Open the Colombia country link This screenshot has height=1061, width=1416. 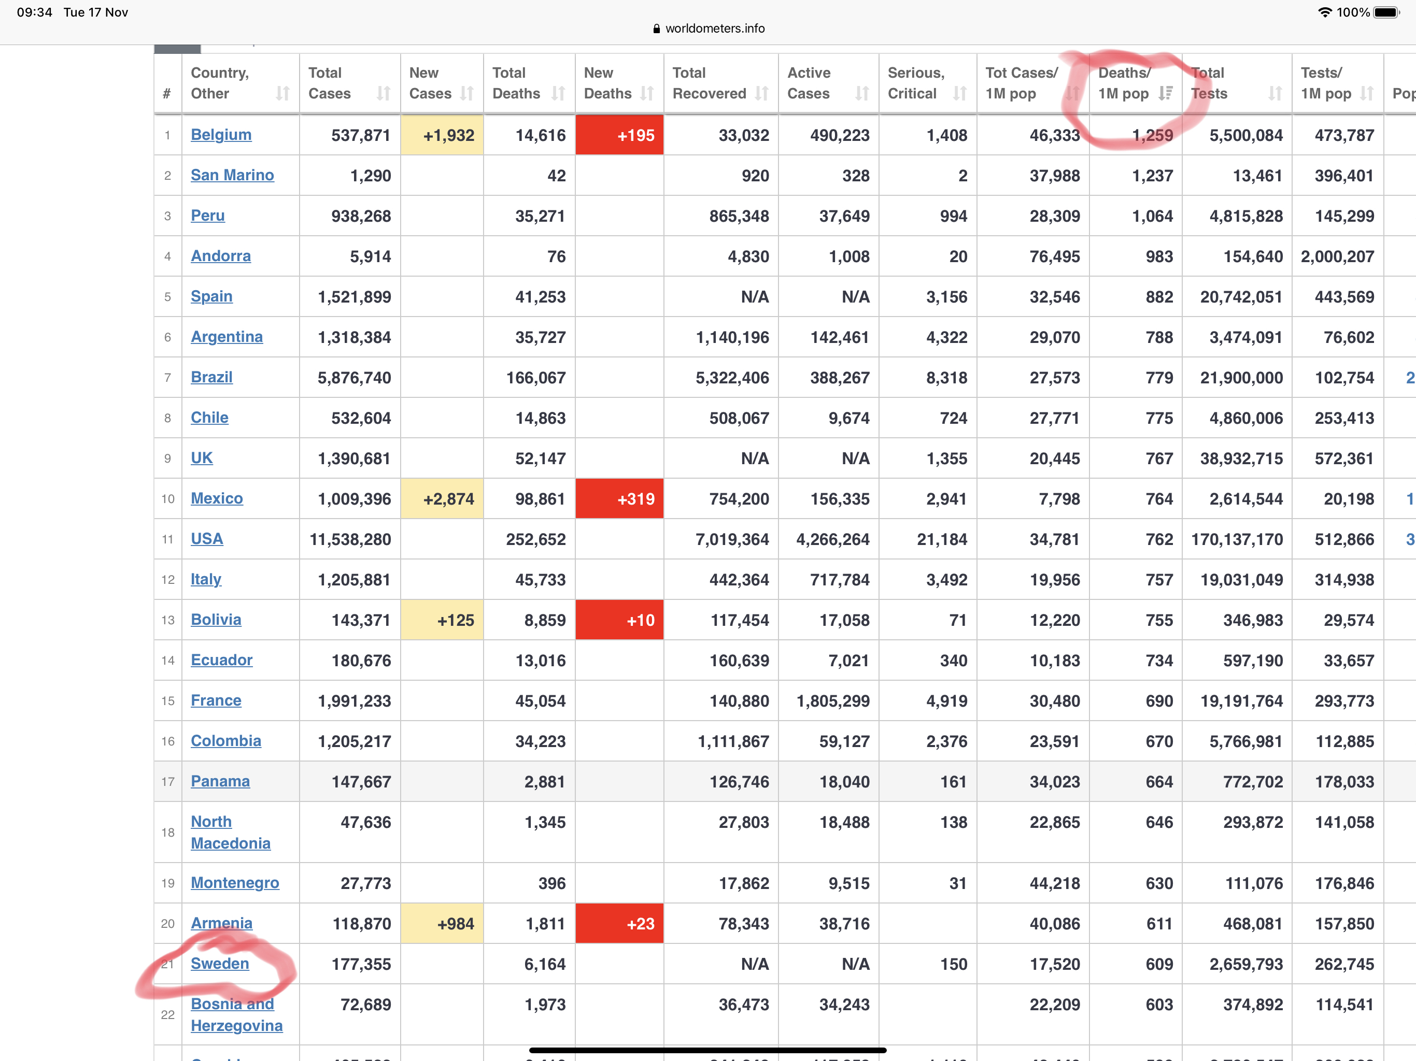coord(226,740)
